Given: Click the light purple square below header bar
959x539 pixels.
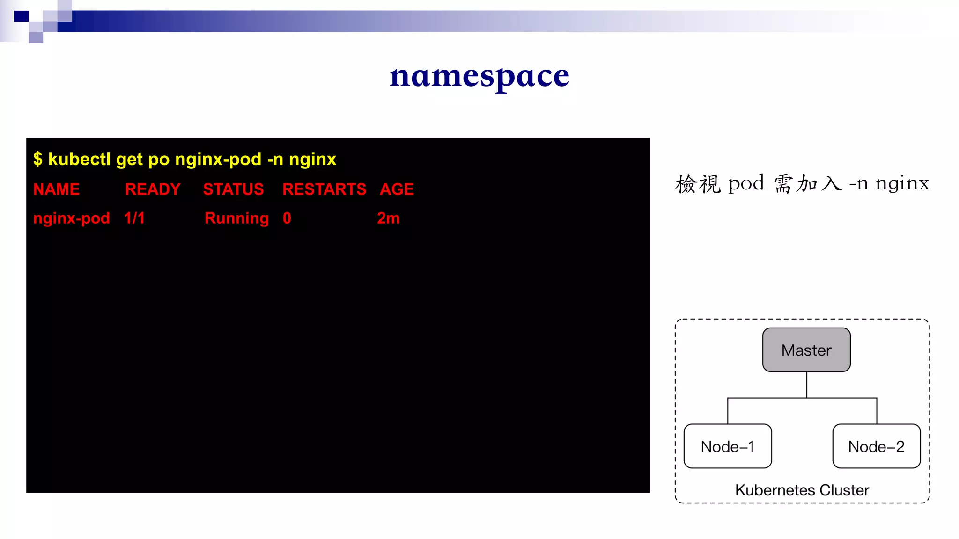Looking at the screenshot, I should 36,37.
